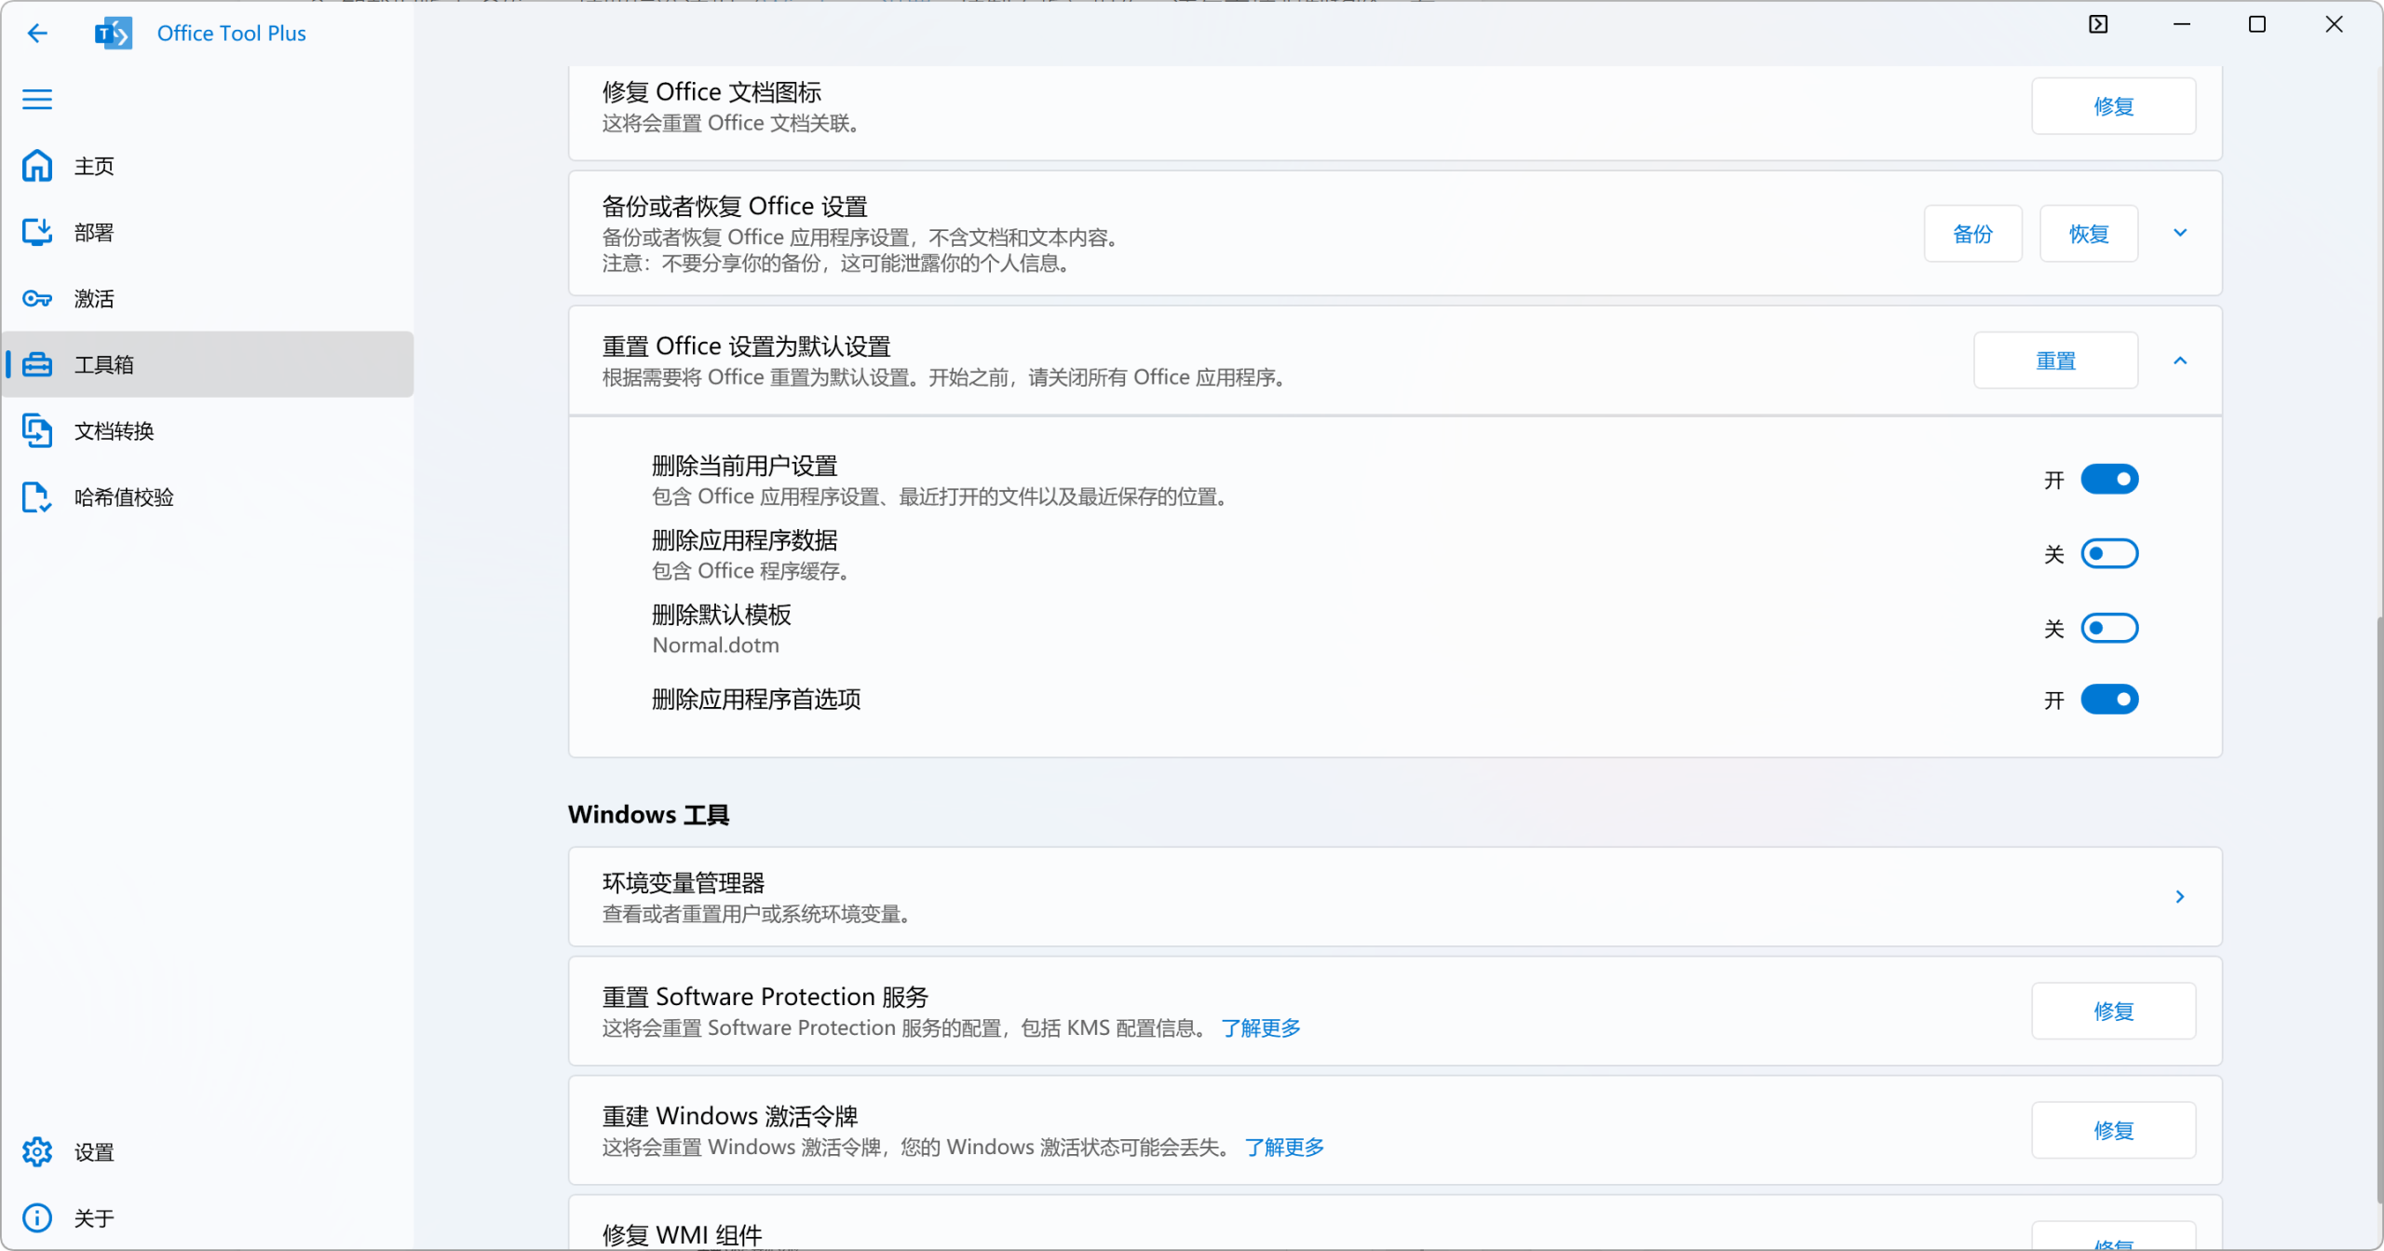Screen dimensions: 2384x1251
Task: Expand the 备份或者恢复 Office 设置 options chevron
Action: click(2179, 233)
